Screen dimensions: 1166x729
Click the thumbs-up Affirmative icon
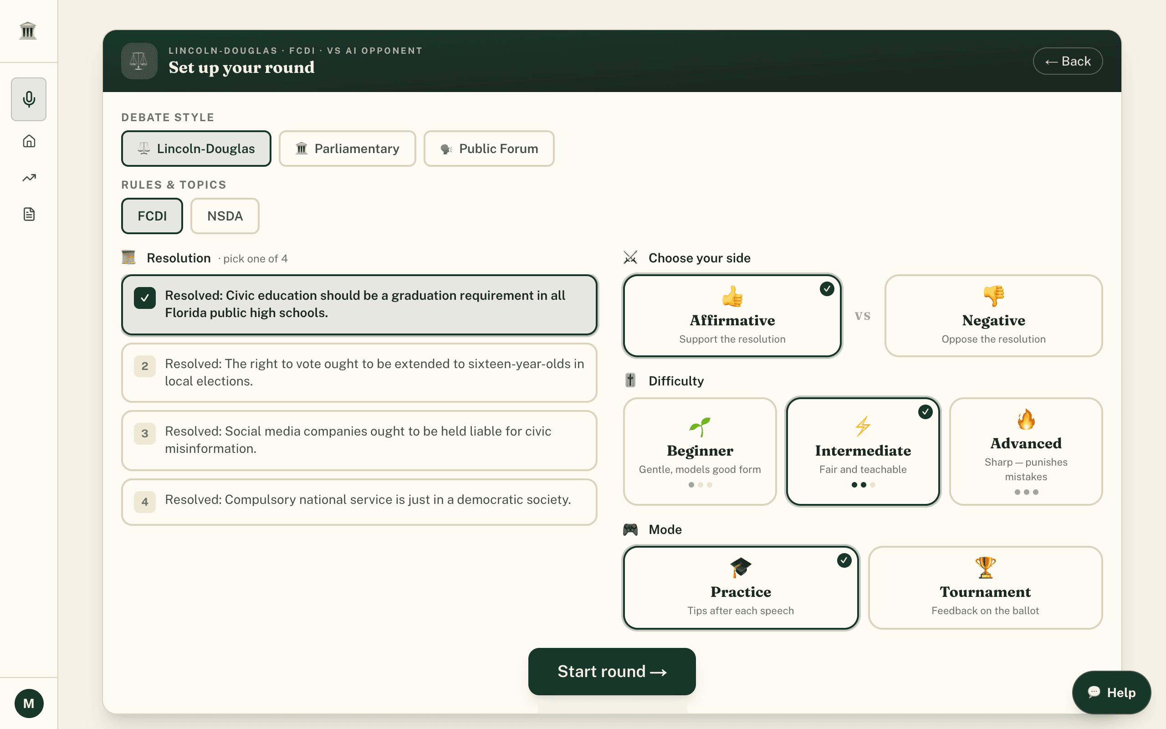point(732,296)
